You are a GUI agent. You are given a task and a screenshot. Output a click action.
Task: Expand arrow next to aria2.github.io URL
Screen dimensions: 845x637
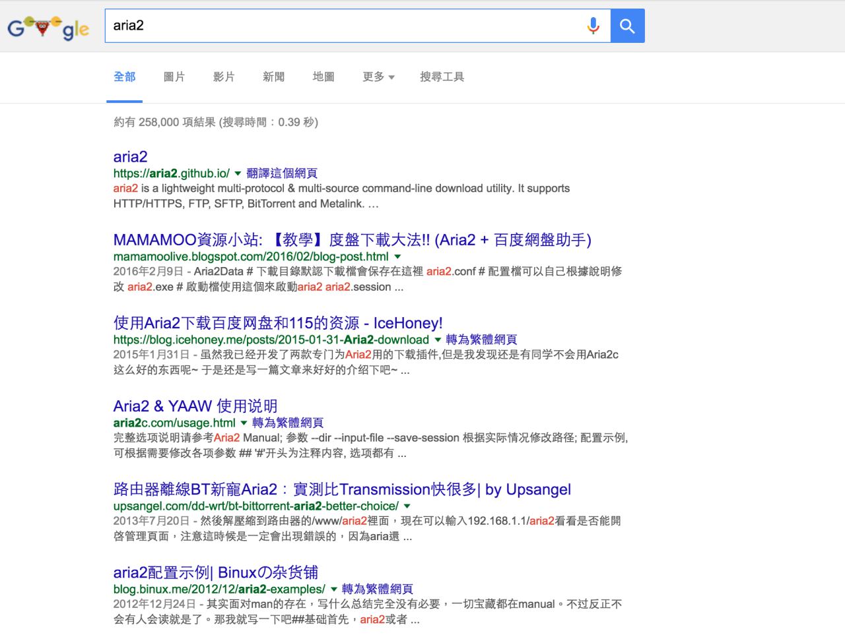[x=238, y=173]
